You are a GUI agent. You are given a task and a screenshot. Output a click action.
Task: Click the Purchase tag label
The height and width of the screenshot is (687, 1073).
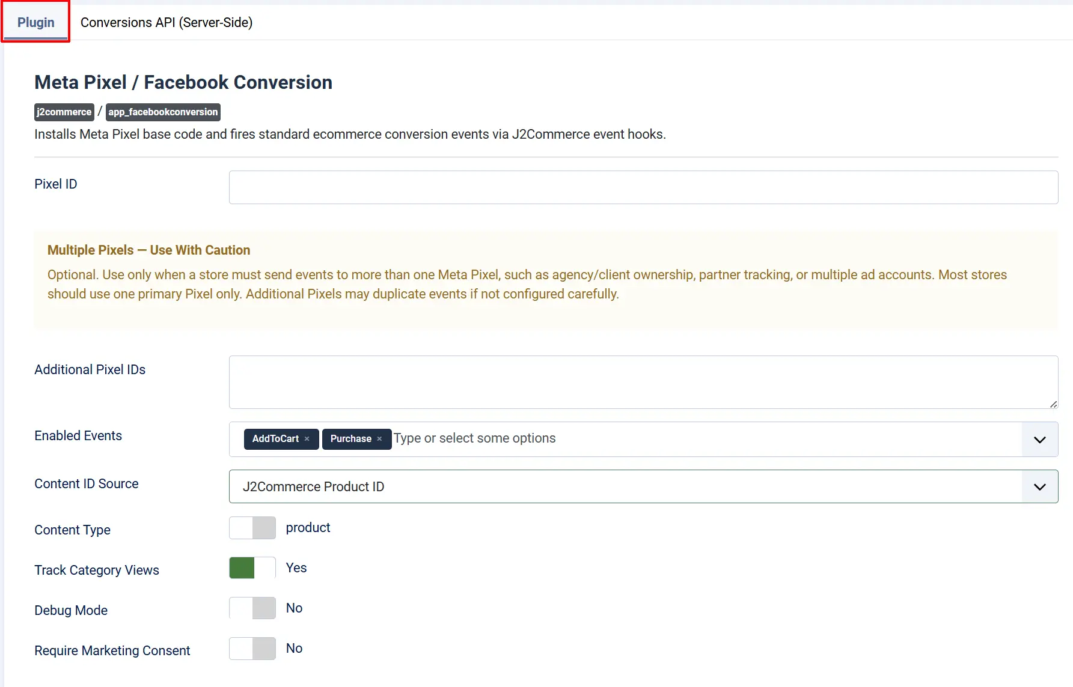(351, 439)
